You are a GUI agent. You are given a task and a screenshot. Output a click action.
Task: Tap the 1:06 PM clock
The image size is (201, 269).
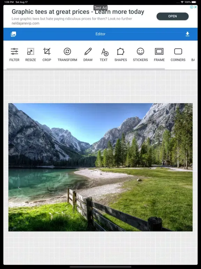pyautogui.click(x=9, y=2)
